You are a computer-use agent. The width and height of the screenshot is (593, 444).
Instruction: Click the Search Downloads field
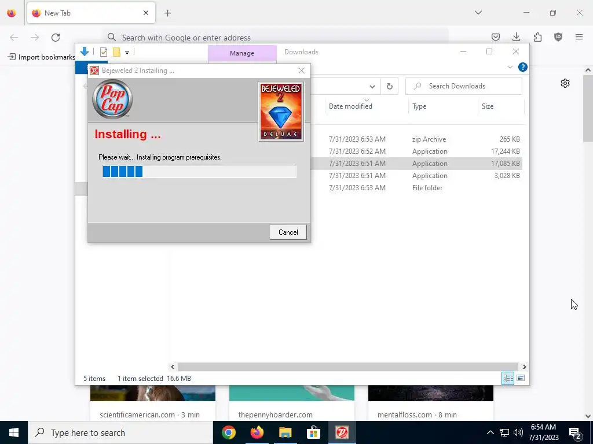[464, 86]
